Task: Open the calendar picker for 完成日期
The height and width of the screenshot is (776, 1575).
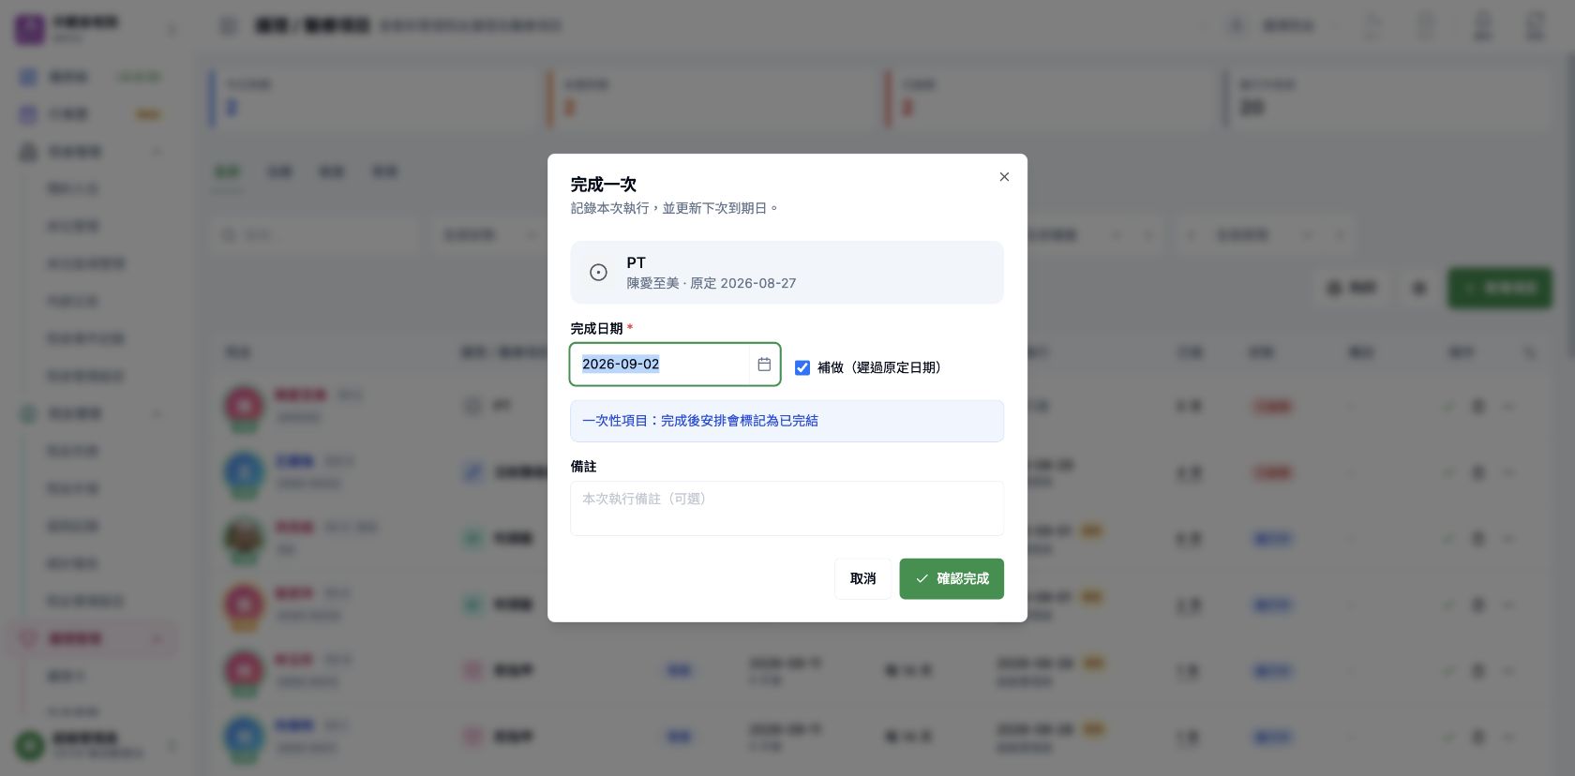Action: pos(764,365)
